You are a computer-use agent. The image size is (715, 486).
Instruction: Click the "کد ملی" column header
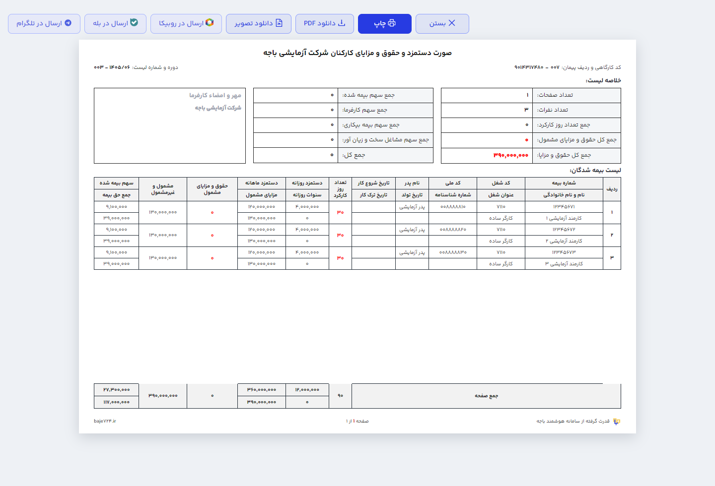tap(453, 183)
